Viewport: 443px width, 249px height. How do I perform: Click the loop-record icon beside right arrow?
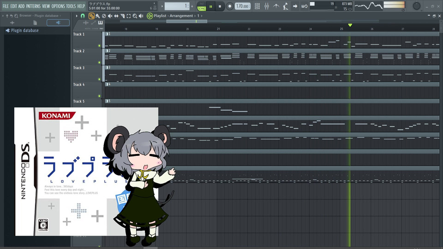pos(304,6)
